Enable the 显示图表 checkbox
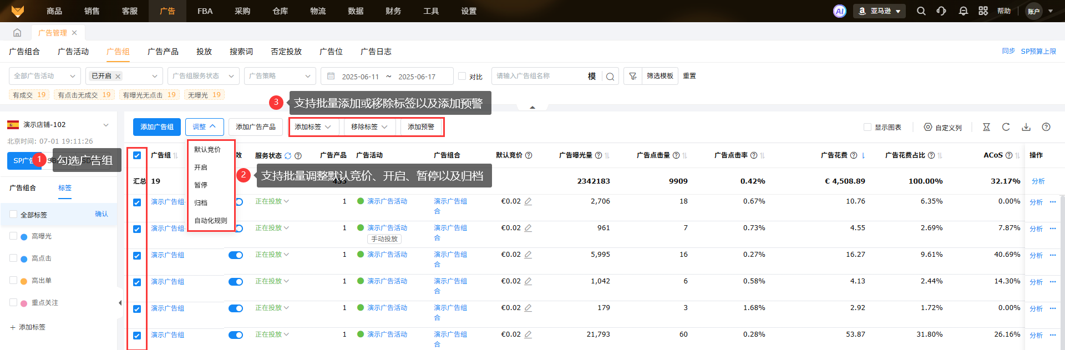This screenshot has width=1065, height=350. pyautogui.click(x=868, y=127)
